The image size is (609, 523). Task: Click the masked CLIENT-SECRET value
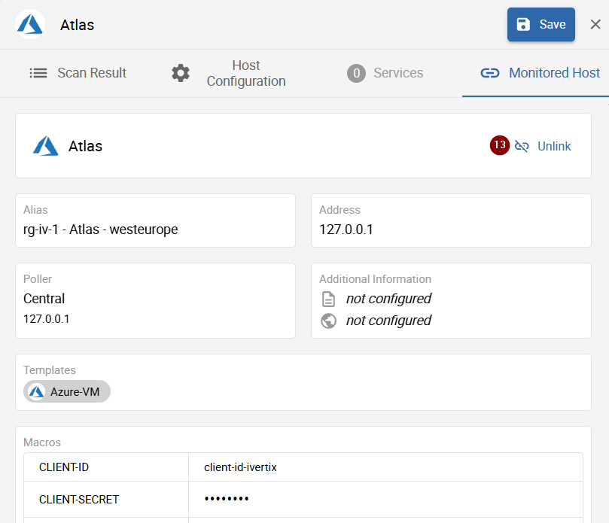click(227, 498)
